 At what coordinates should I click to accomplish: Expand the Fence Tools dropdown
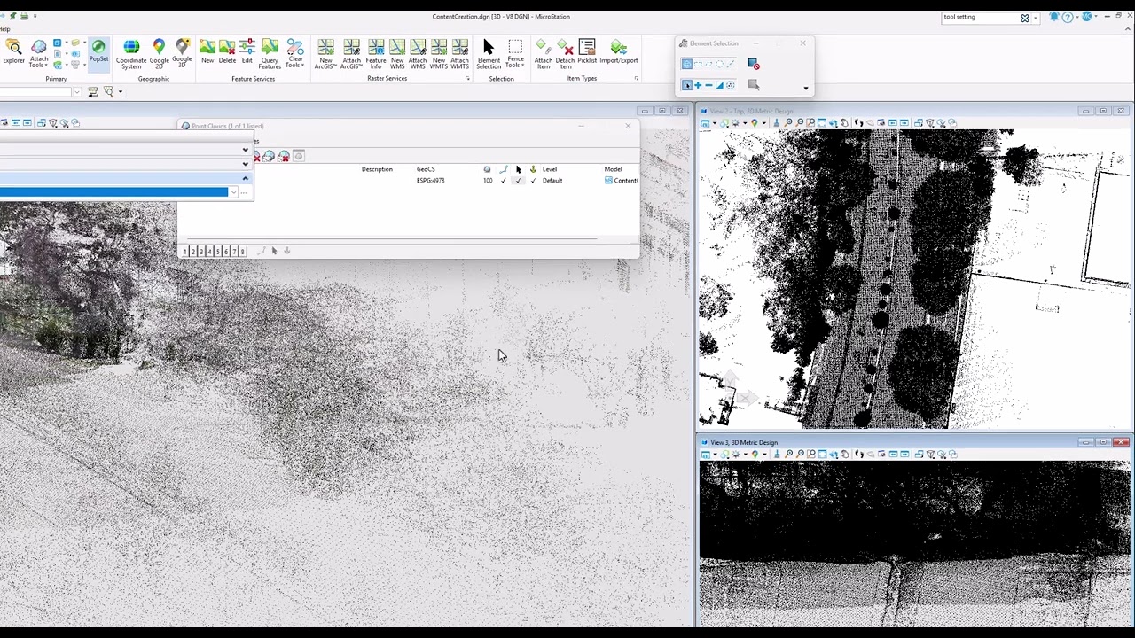[515, 55]
